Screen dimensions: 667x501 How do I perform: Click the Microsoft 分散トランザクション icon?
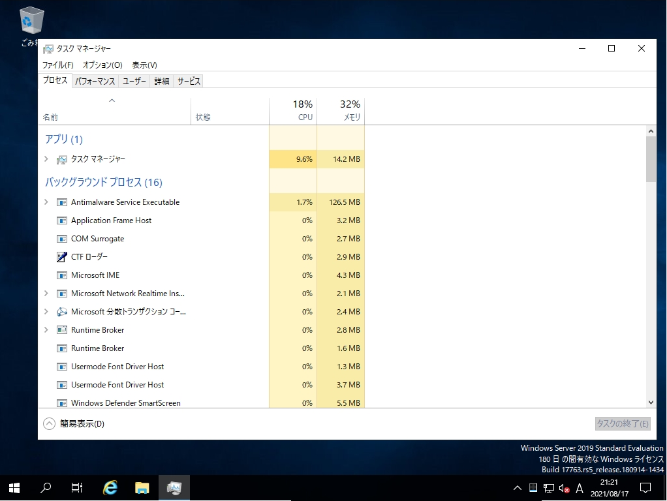click(x=62, y=312)
